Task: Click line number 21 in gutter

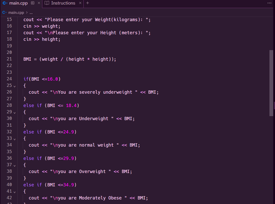Action: point(9,59)
